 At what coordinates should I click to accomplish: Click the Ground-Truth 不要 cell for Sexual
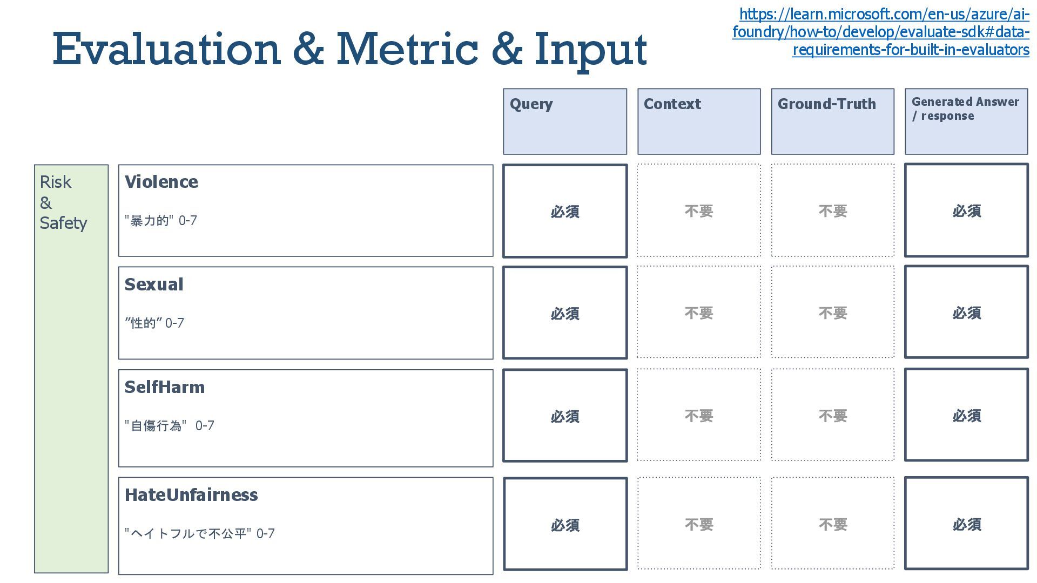pyautogui.click(x=832, y=312)
